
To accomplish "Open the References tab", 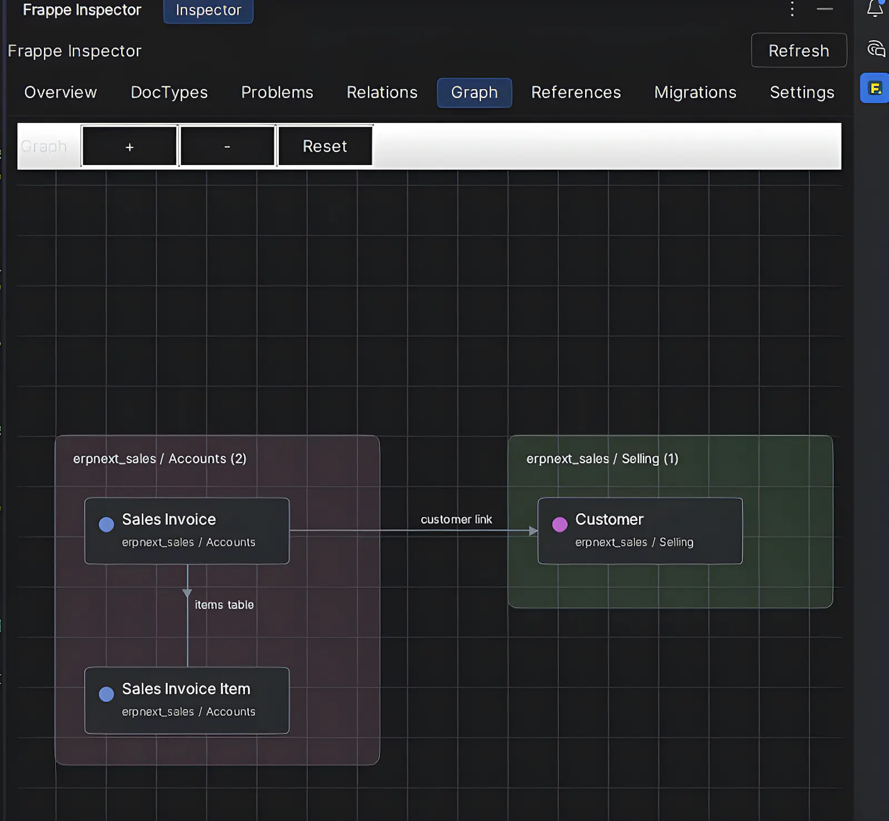I will 576,92.
